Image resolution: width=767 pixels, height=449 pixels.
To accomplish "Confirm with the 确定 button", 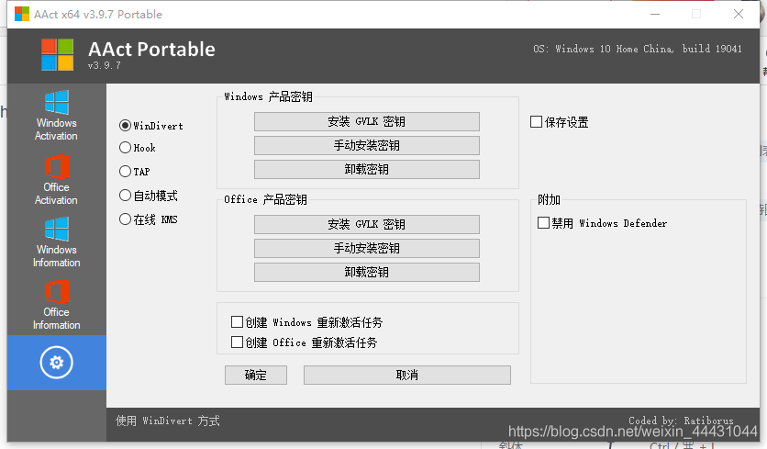I will tap(256, 375).
